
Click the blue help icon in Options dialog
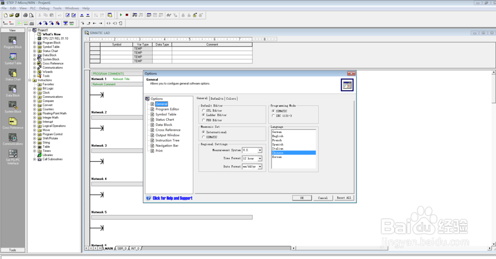148,198
